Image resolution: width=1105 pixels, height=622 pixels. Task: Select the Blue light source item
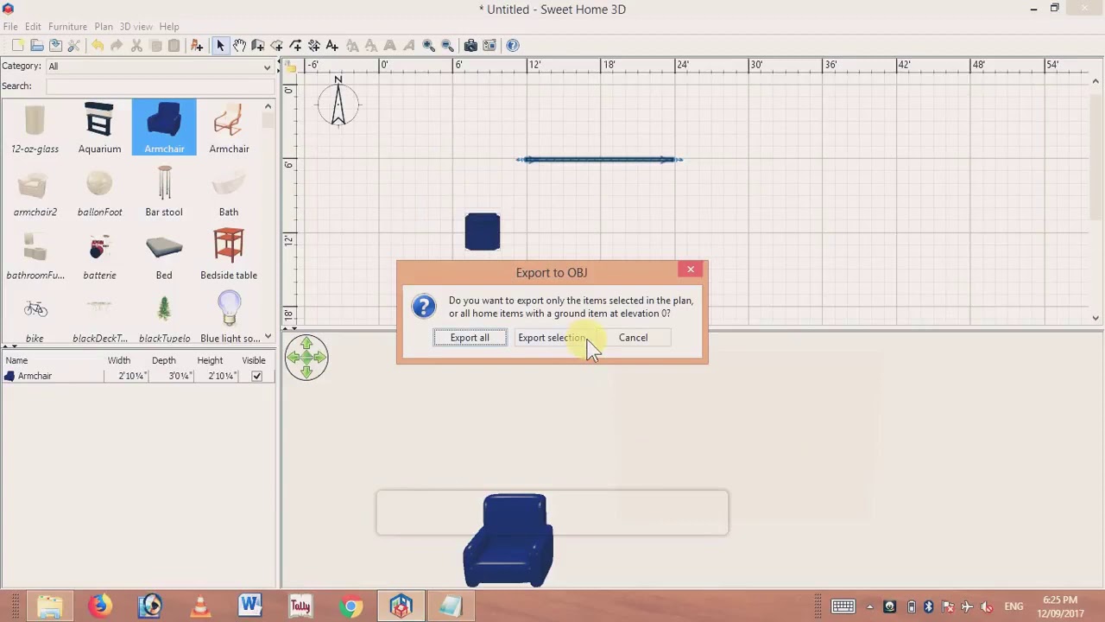(229, 316)
